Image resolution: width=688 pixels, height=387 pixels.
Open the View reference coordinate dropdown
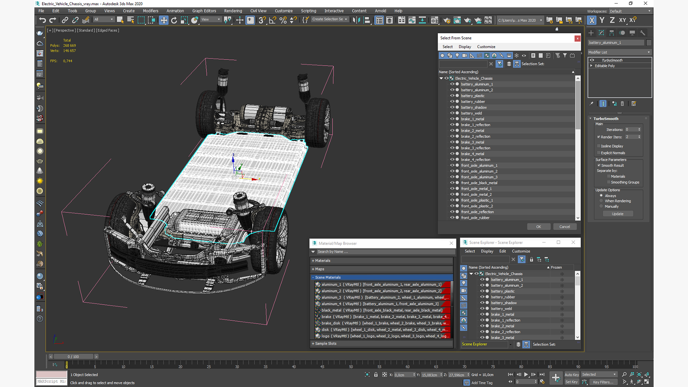tap(211, 19)
